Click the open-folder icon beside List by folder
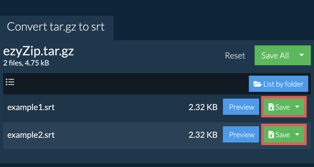Viewport: 314px width, 167px height. click(x=257, y=84)
